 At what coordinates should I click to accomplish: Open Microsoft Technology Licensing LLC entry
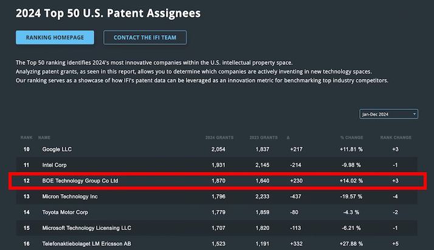tap(86, 228)
